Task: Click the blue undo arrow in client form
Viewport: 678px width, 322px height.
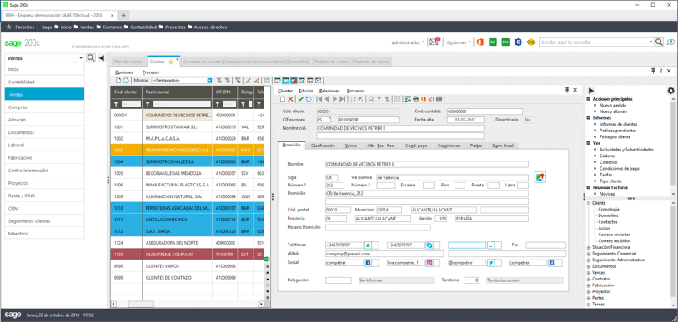Action: (x=309, y=99)
